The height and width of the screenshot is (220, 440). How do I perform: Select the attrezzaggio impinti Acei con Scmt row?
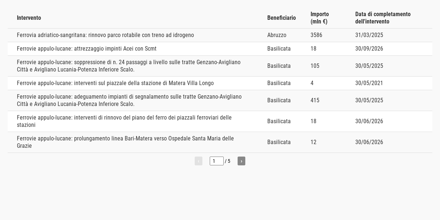220,49
